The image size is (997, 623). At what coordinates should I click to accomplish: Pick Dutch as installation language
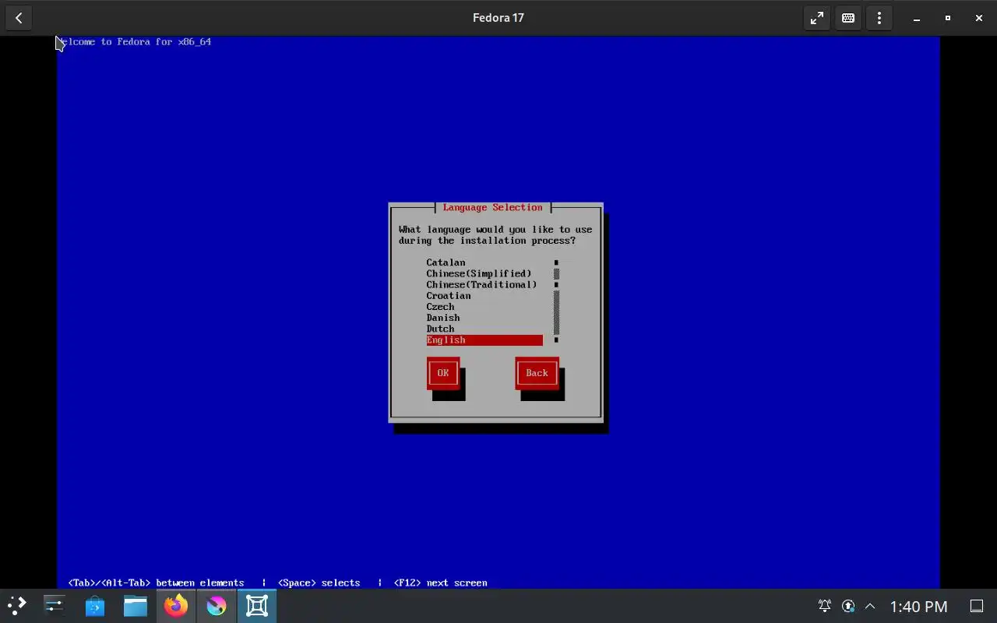coord(484,329)
